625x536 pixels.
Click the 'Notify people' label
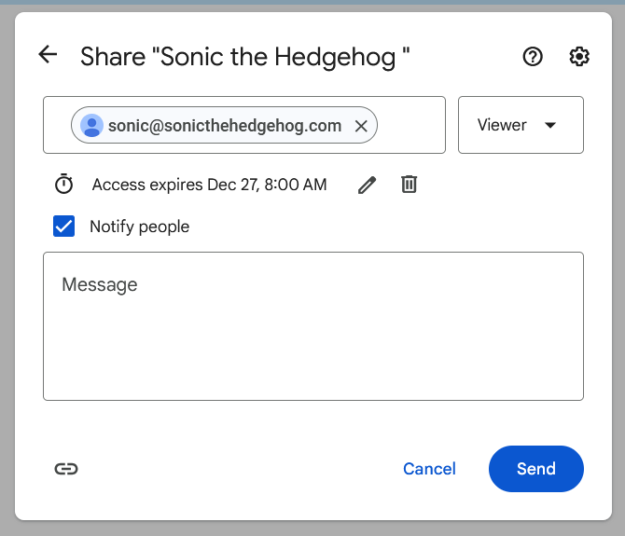(140, 227)
